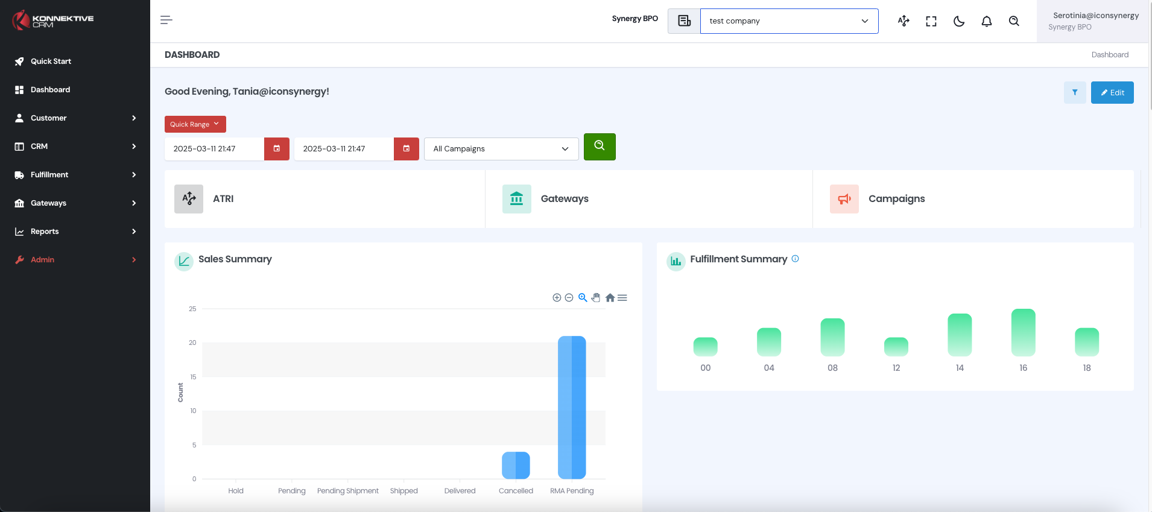1152x512 pixels.
Task: Click the RMA Pending bar in chart
Action: pos(572,407)
